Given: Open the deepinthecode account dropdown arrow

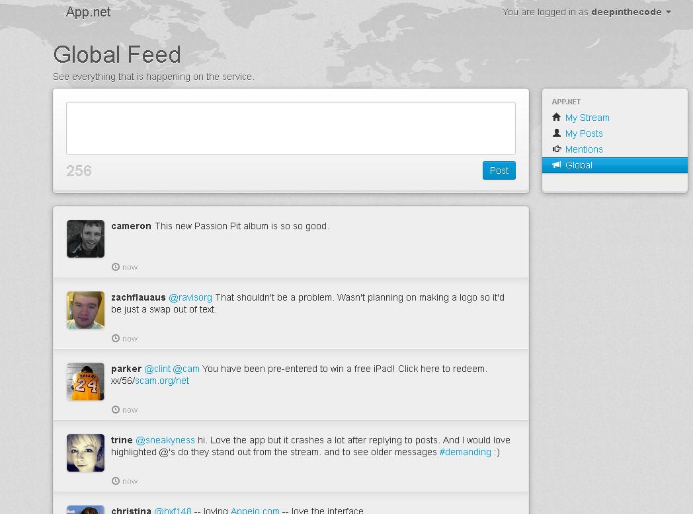Looking at the screenshot, I should 669,13.
